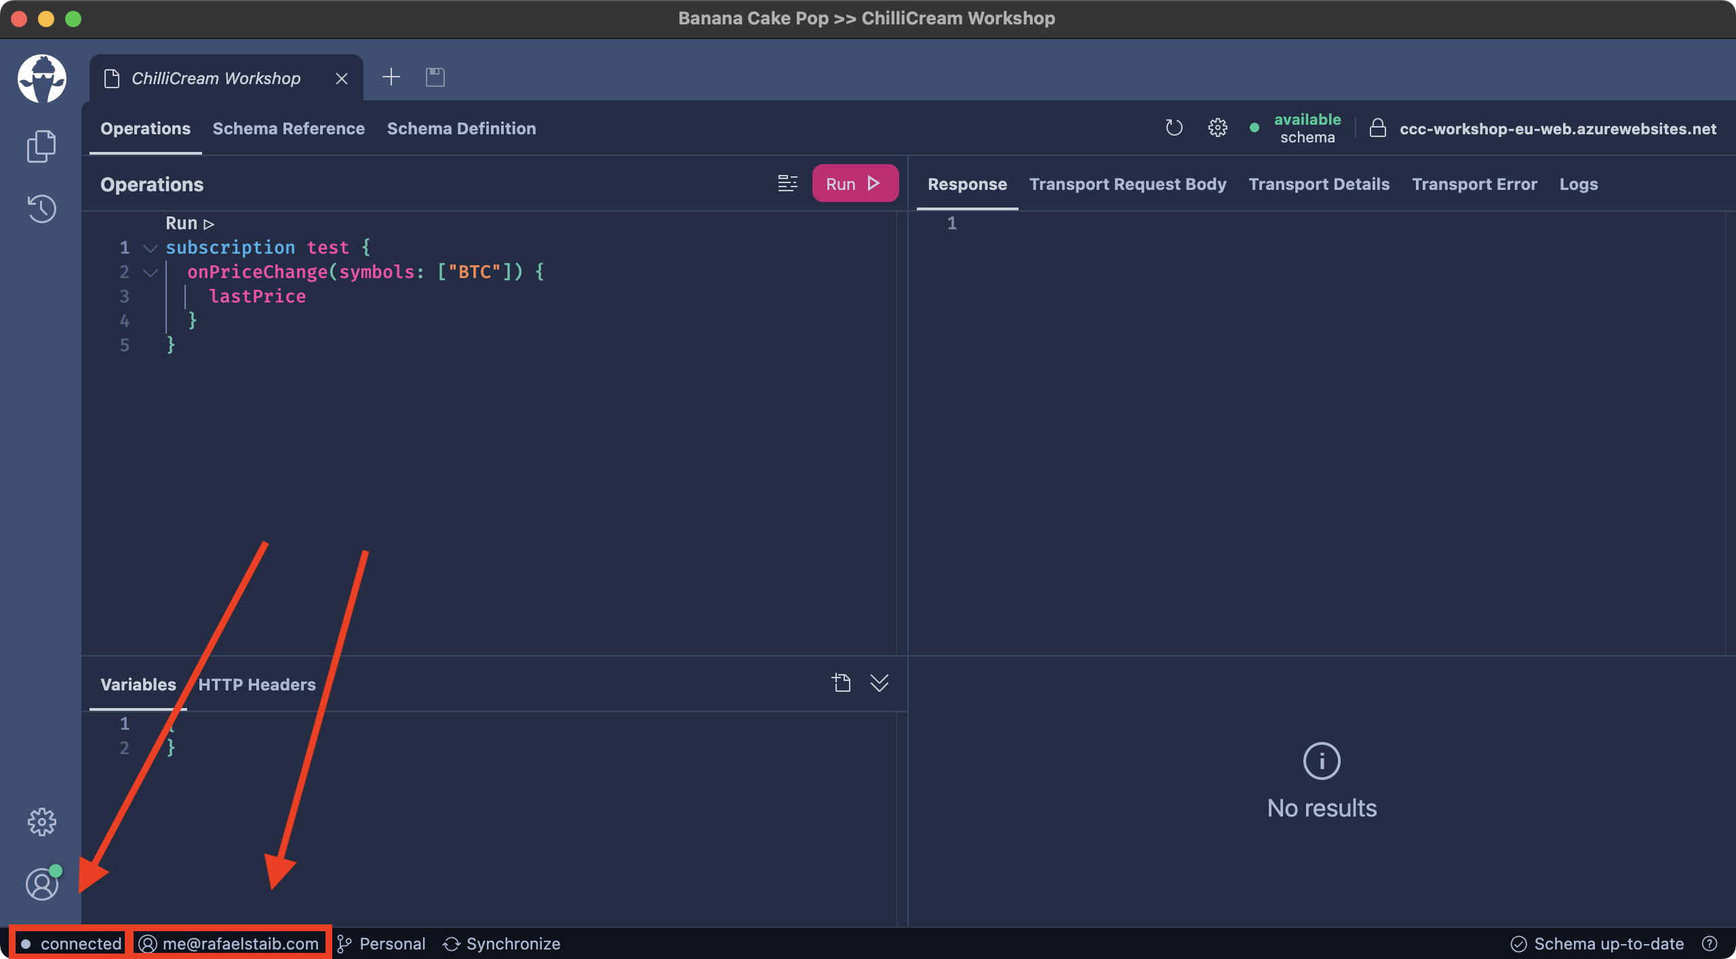Click the me@rafaelstaib.com account entry

coord(229,943)
